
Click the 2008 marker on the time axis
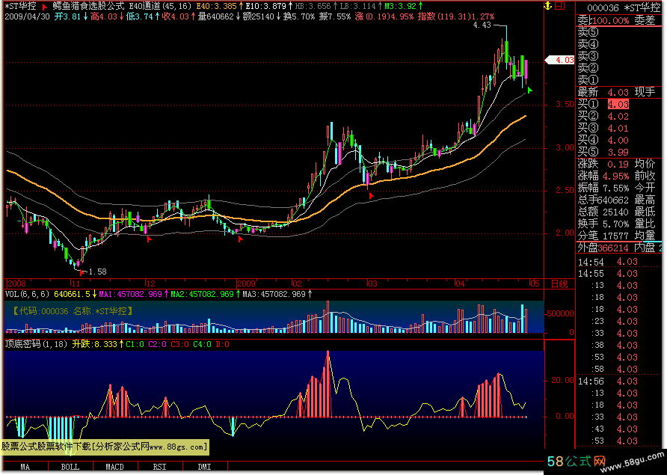[17, 284]
